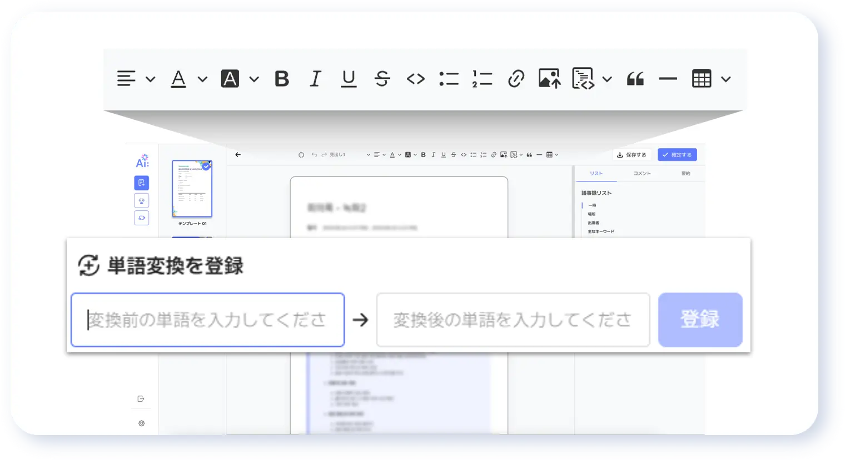The height and width of the screenshot is (460, 845).
Task: Click Strikethrough in the small editor toolbar
Action: pyautogui.click(x=453, y=155)
